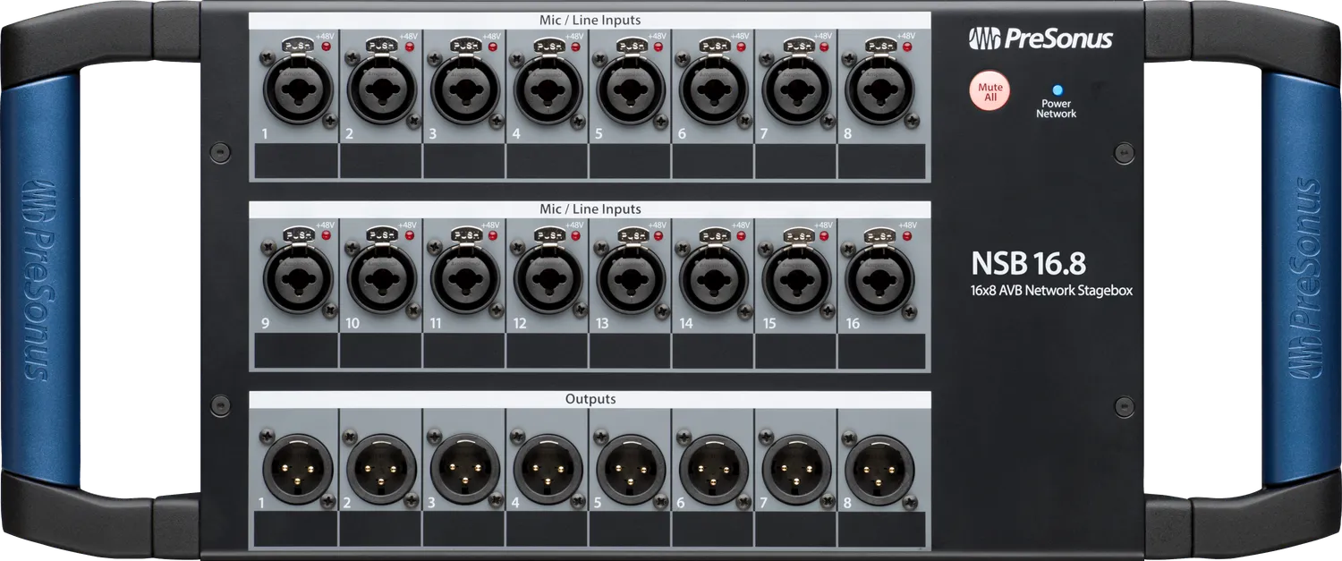1342x561 pixels.
Task: Click the blank label strip under output 3
Action: click(x=463, y=530)
